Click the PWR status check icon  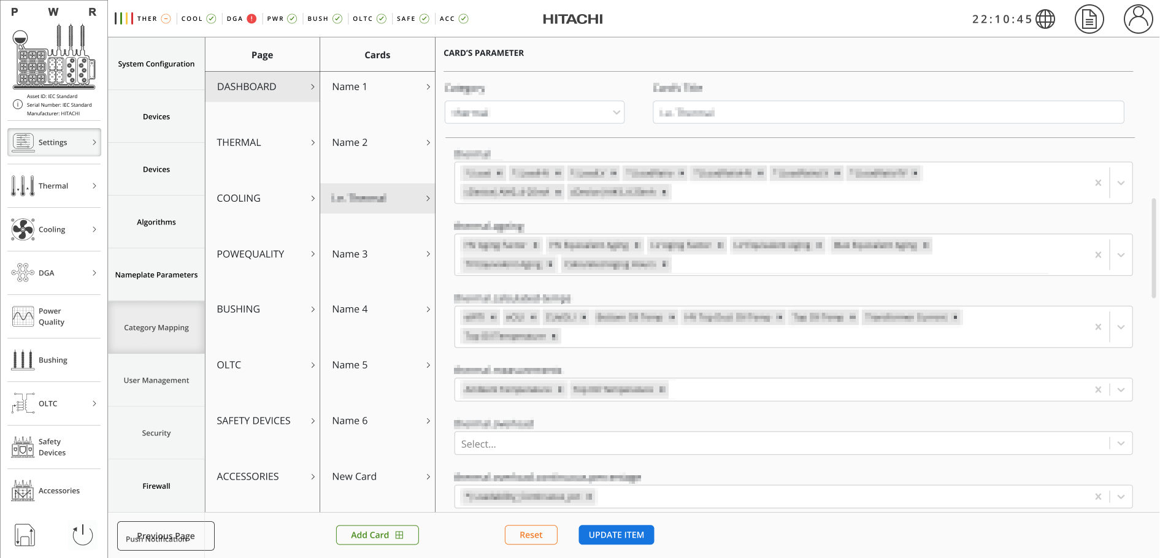point(292,18)
